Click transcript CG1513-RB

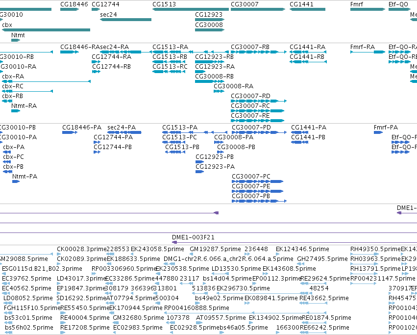169,62
